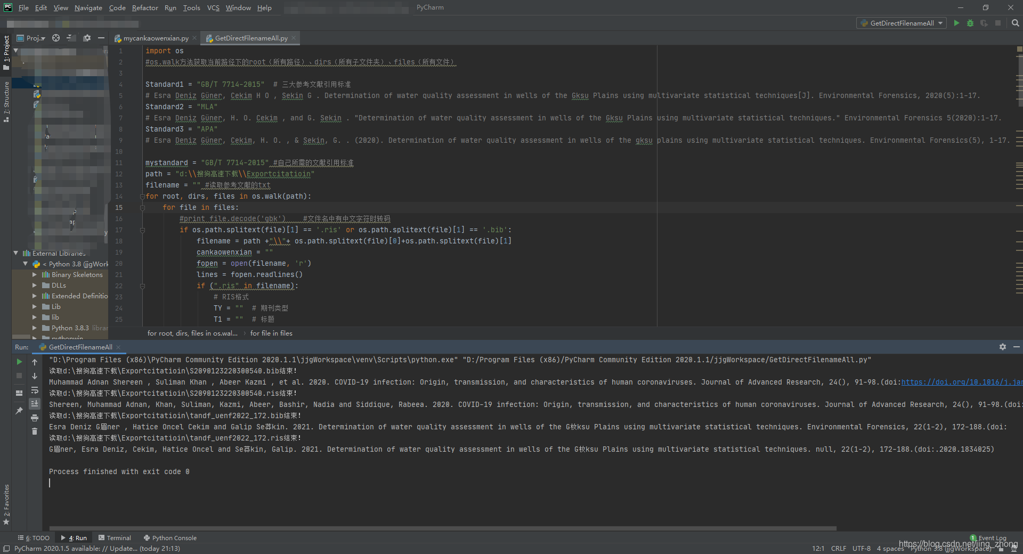Viewport: 1023px width, 554px height.
Task: Run with coverage from the top toolbar
Action: (x=984, y=23)
